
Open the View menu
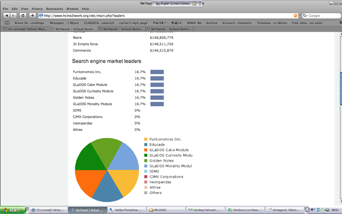coord(25,9)
